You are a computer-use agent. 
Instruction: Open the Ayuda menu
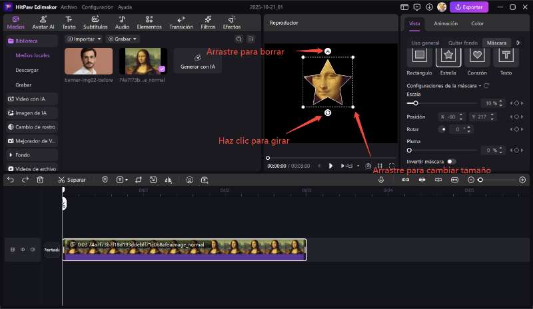[x=125, y=7]
